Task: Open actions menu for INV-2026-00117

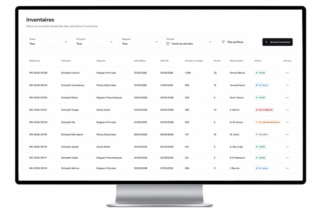Action: pyautogui.click(x=287, y=158)
